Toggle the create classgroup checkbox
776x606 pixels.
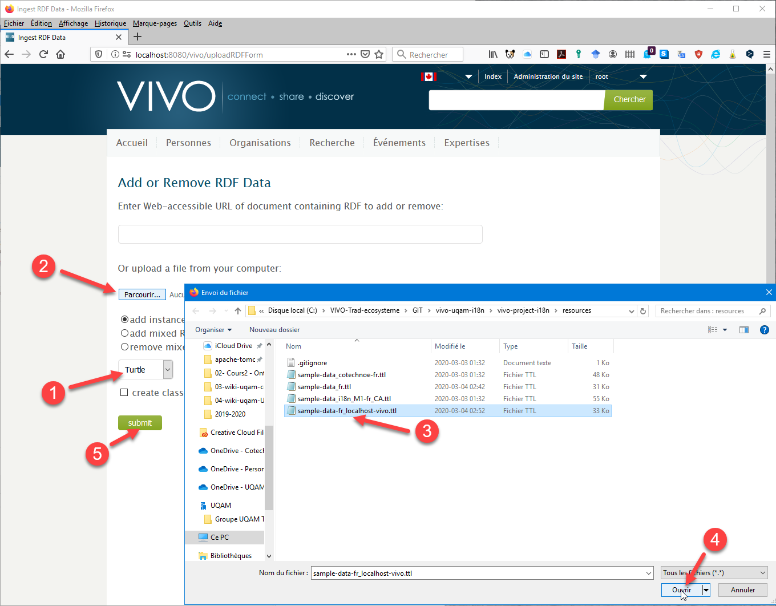(x=124, y=393)
